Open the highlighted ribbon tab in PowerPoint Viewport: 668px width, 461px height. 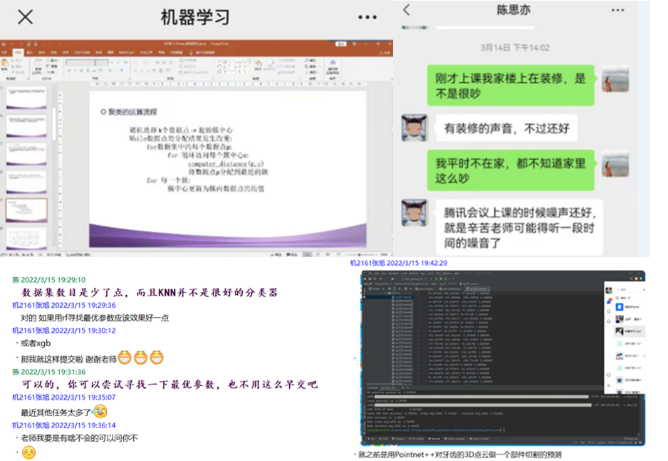click(x=17, y=52)
